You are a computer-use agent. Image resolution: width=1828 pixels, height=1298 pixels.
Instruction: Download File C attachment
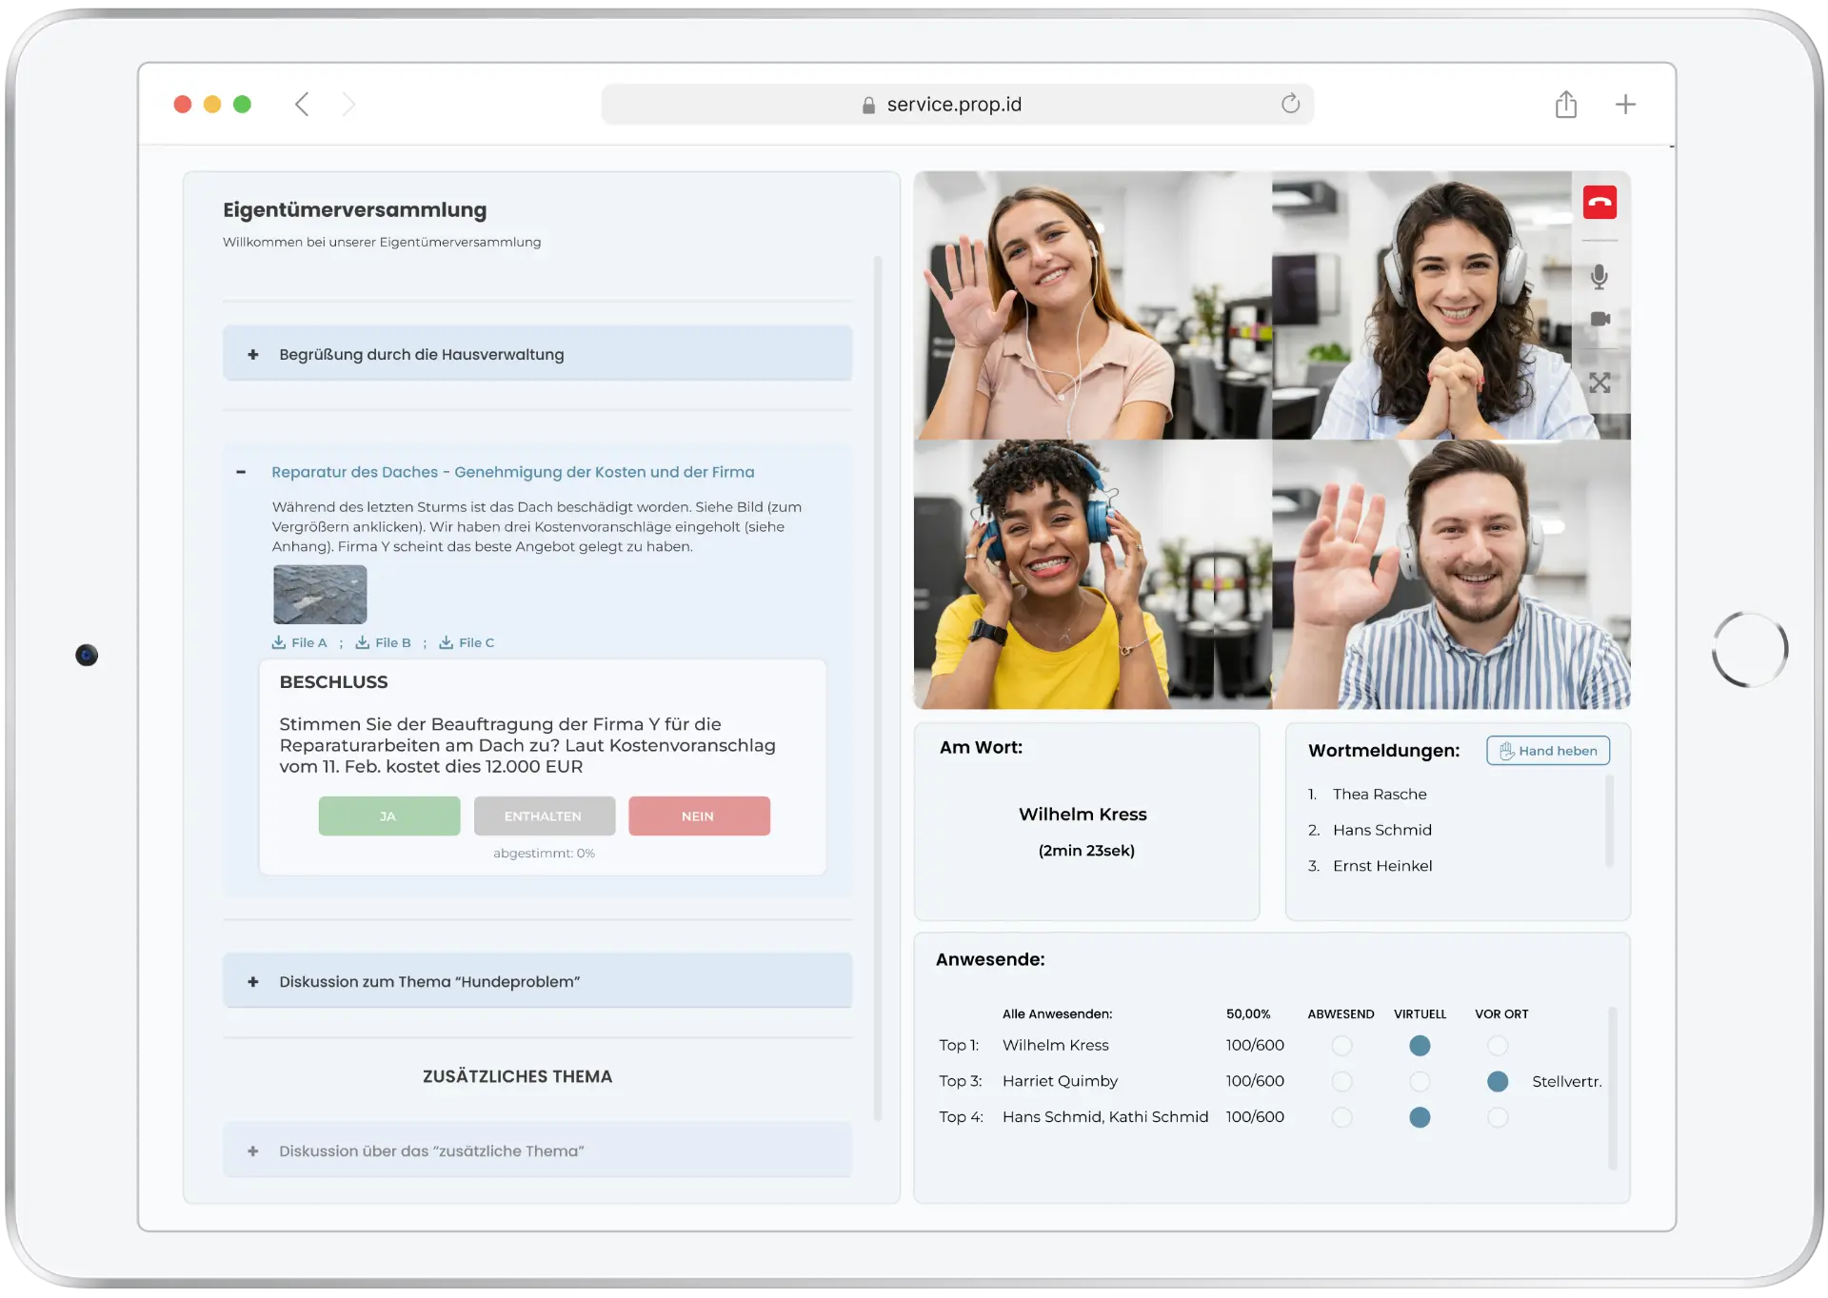[x=467, y=642]
